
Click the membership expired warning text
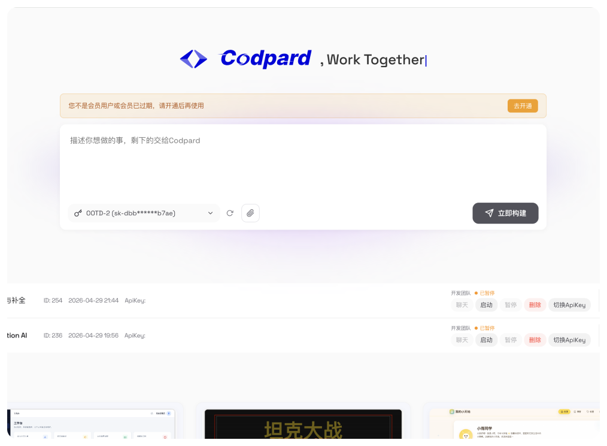136,106
